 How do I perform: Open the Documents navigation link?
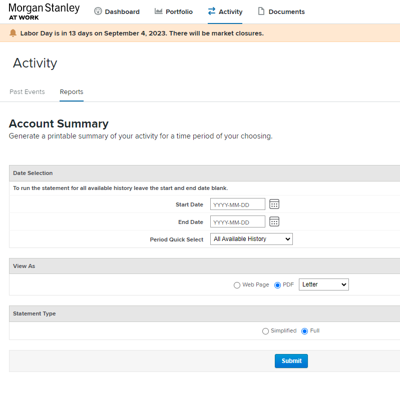point(286,12)
